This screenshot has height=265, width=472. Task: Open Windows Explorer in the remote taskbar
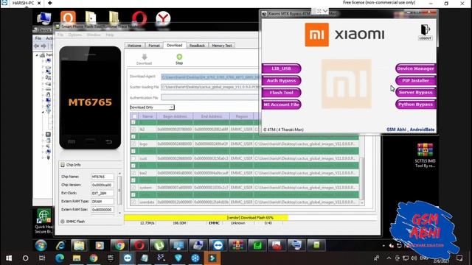(79, 246)
